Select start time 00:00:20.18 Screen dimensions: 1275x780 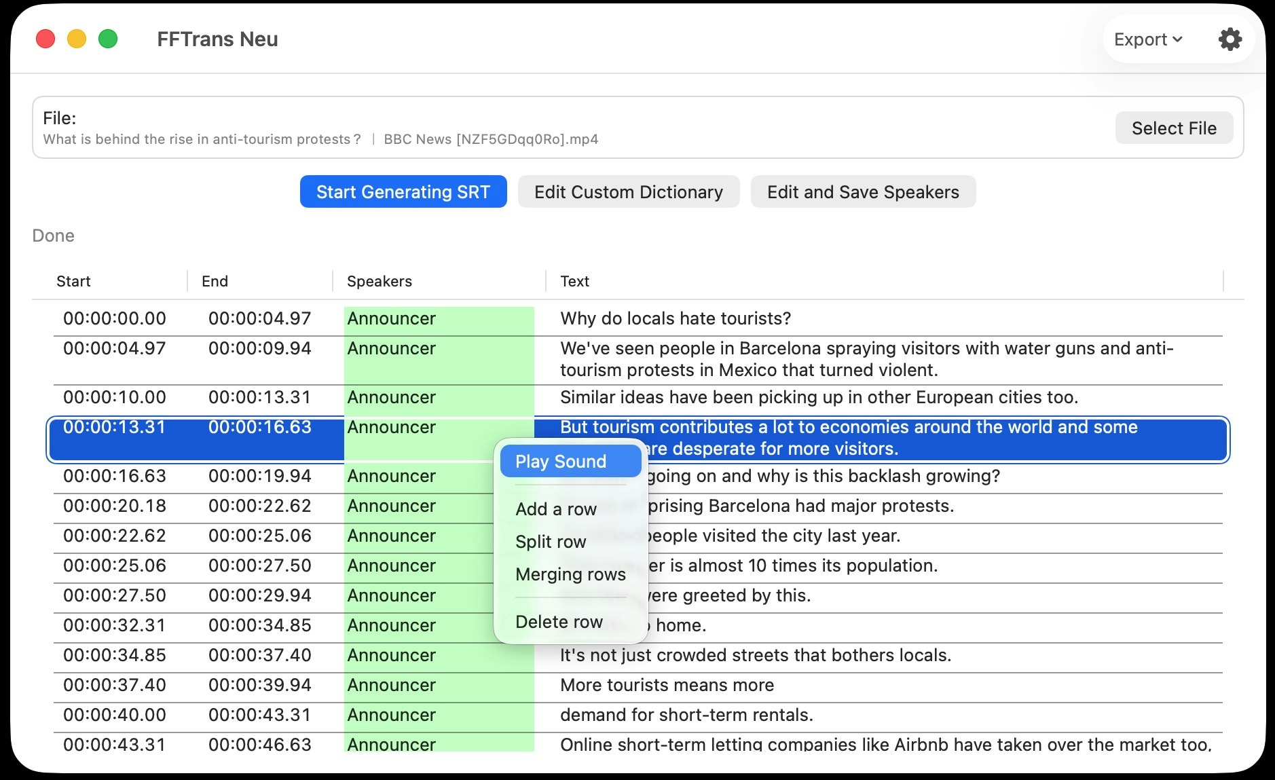115,506
